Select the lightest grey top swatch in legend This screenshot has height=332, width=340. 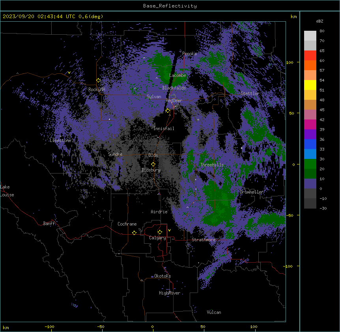tap(310, 35)
